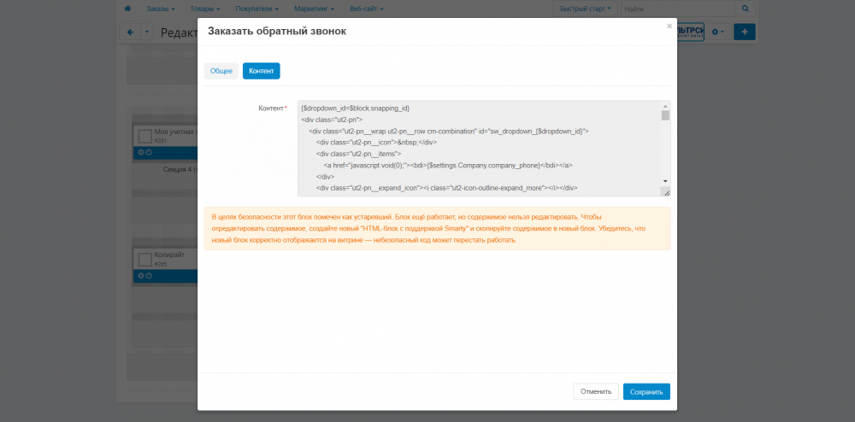Click the content textarea scrollbar down arrow
Image resolution: width=855 pixels, height=422 pixels.
click(665, 181)
